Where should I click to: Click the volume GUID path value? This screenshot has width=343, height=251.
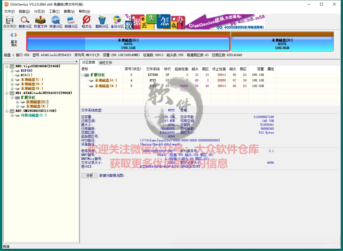click(180, 140)
